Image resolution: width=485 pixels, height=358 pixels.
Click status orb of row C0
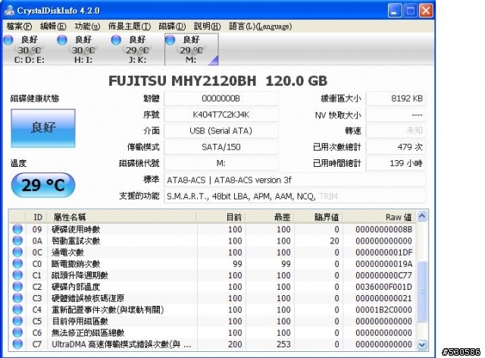point(17,263)
